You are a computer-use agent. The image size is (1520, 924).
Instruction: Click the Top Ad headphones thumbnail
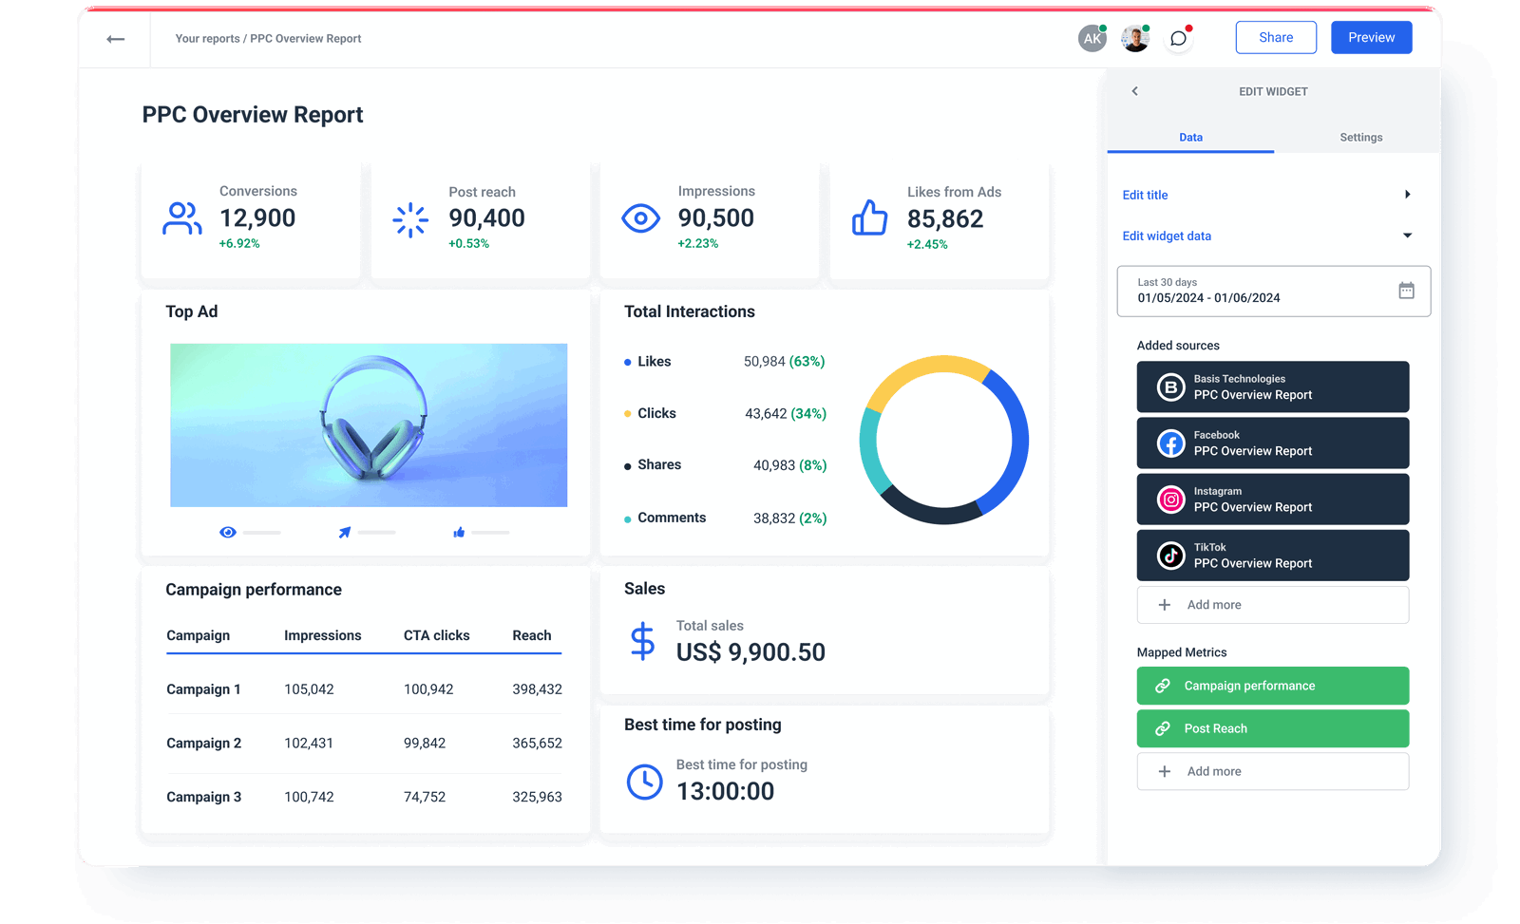click(x=368, y=424)
